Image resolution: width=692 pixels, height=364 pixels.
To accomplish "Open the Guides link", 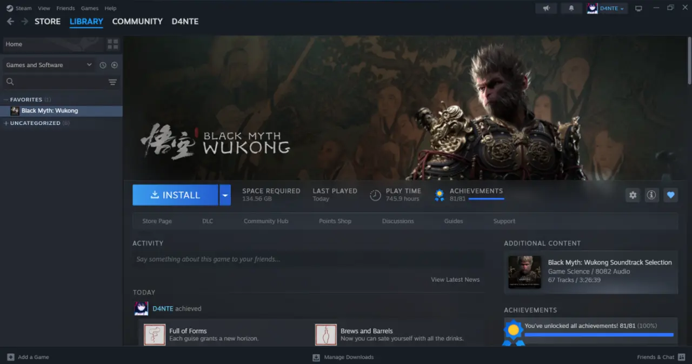I will (x=454, y=221).
